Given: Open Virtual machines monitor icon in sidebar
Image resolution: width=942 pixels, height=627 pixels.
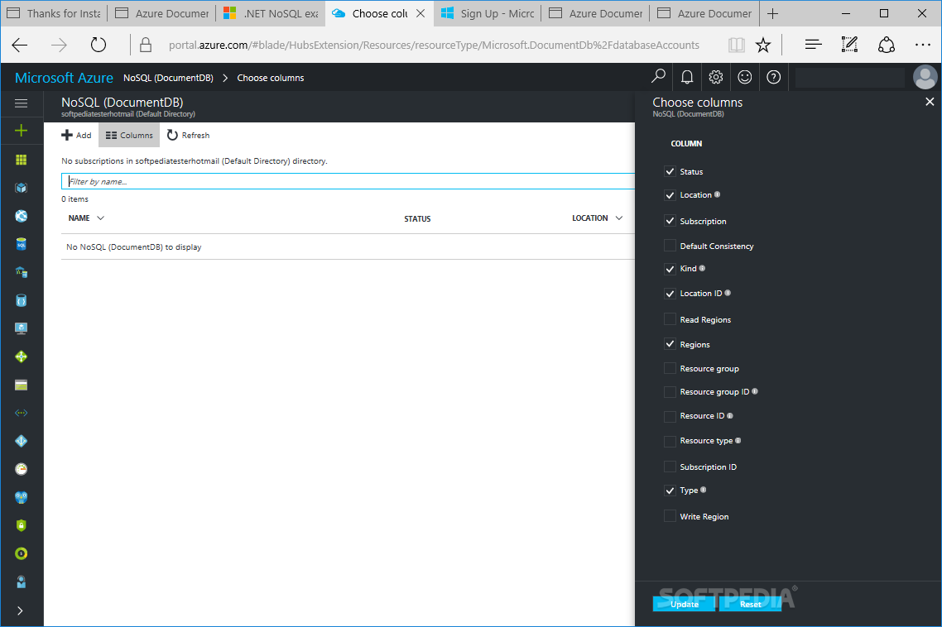Looking at the screenshot, I should coord(21,328).
